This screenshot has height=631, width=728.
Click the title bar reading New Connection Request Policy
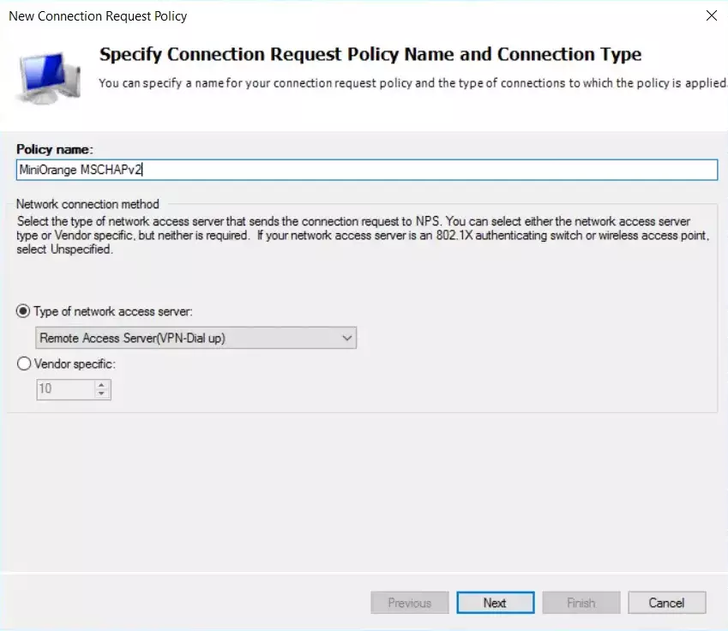point(97,15)
